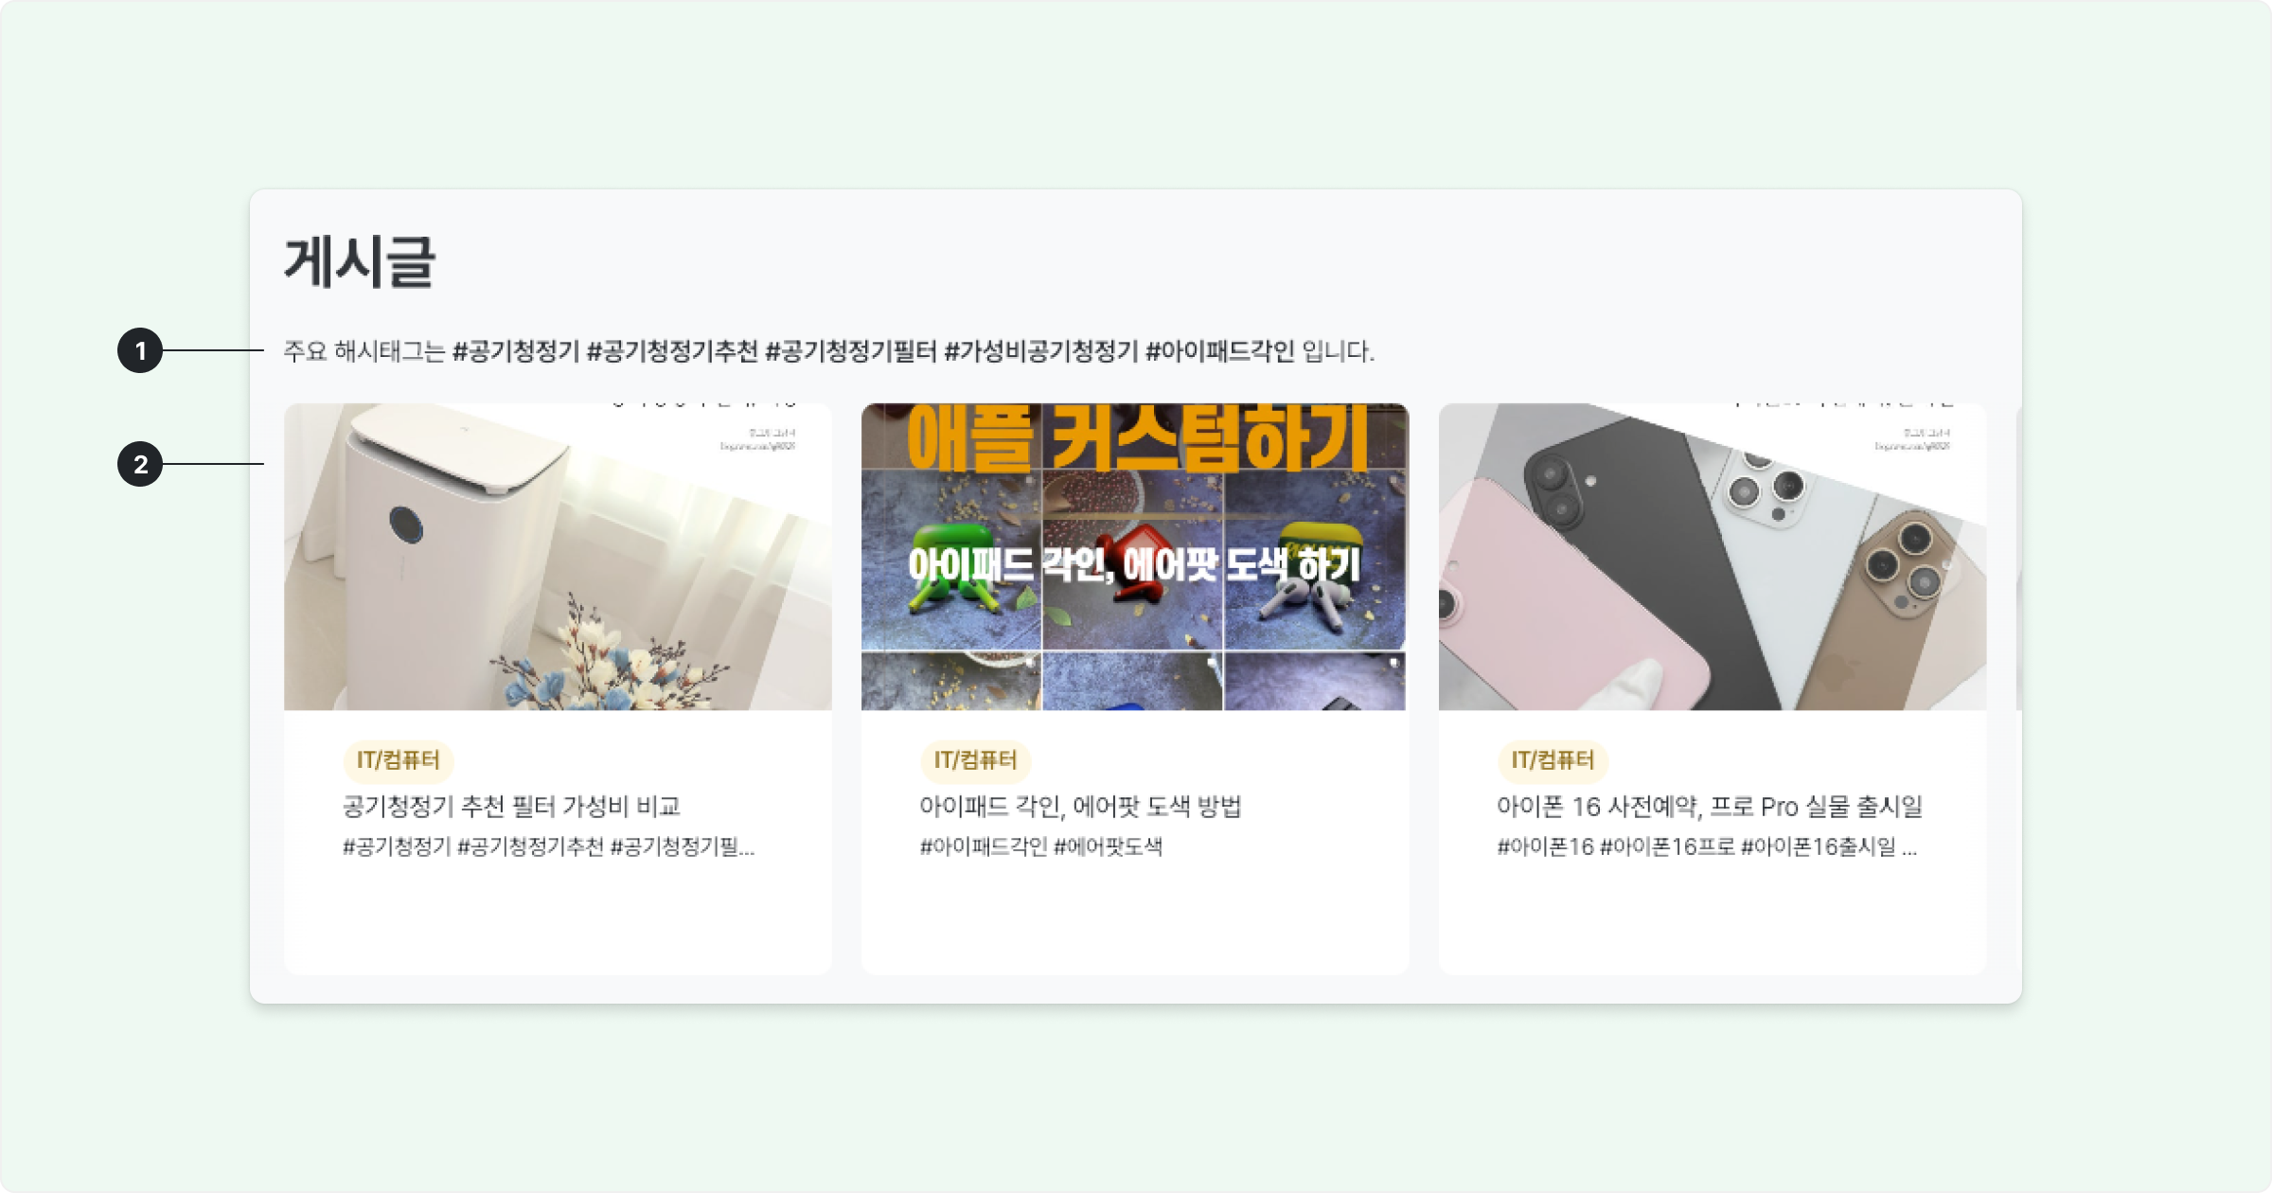Screen dimensions: 2272x1193
Task: Click #아이패드각인 #에어팟도색 hashtags under second card
Action: [1041, 846]
